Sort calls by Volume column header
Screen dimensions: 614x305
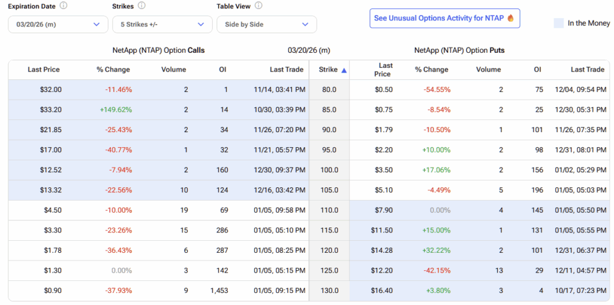pyautogui.click(x=173, y=70)
